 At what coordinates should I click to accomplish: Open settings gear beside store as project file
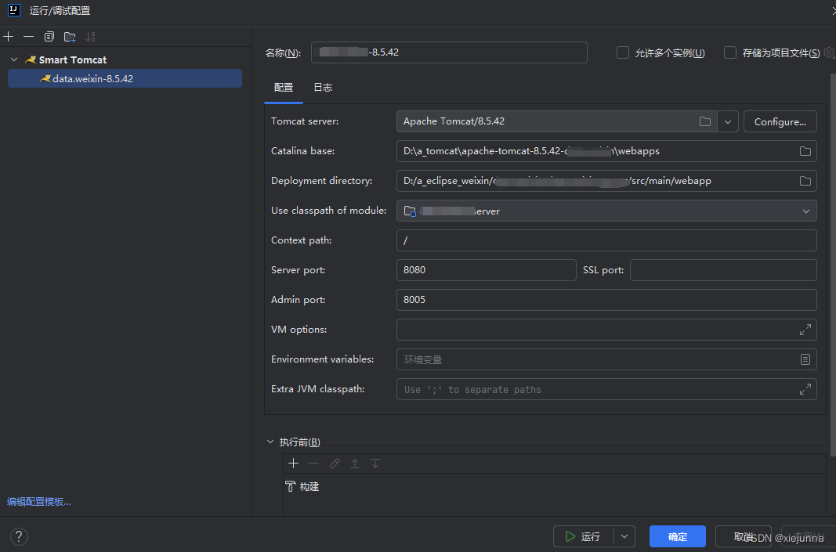[x=829, y=52]
